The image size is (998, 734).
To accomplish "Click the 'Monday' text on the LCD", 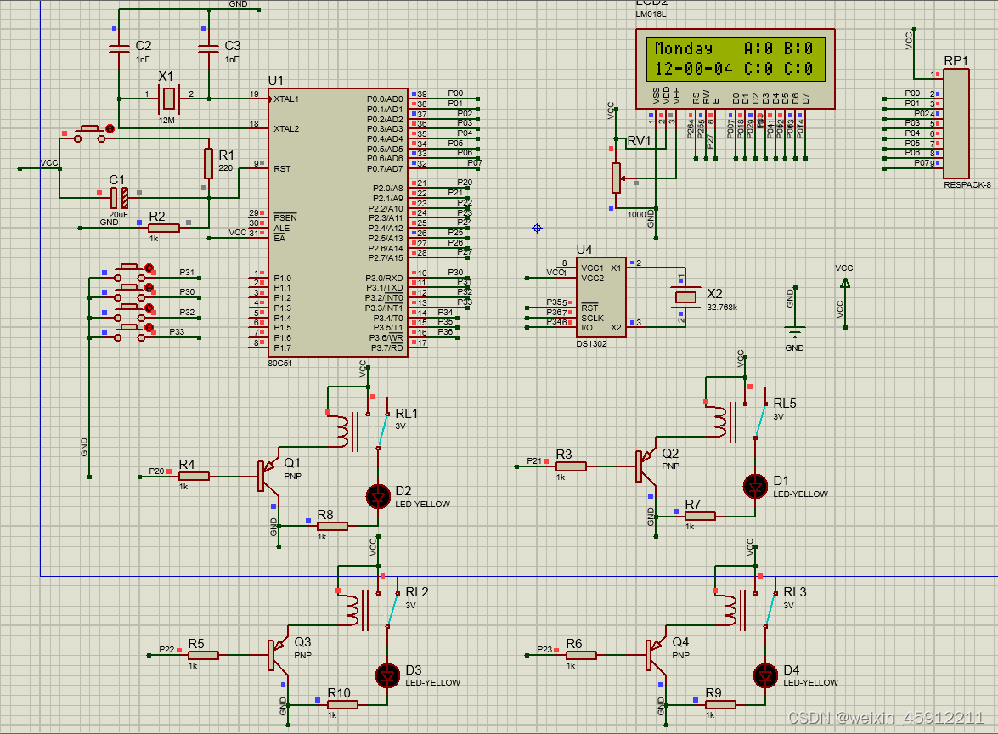I will coord(684,48).
